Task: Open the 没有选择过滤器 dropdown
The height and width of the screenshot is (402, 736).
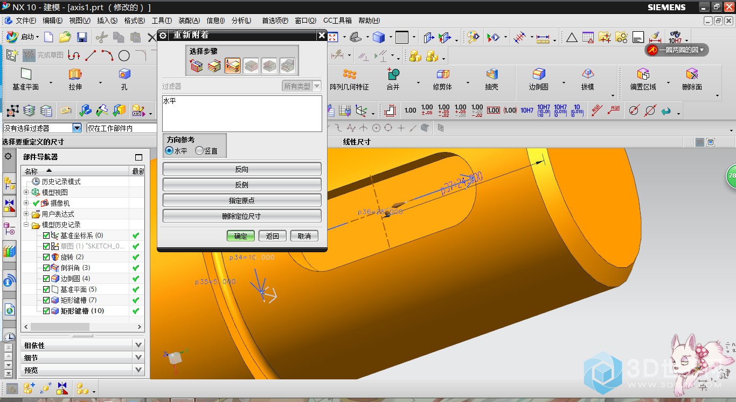Action: point(77,128)
